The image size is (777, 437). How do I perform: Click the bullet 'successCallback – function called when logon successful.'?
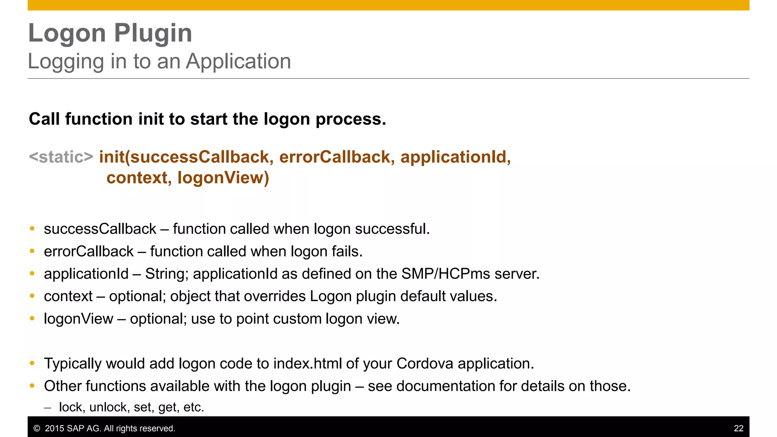point(237,229)
